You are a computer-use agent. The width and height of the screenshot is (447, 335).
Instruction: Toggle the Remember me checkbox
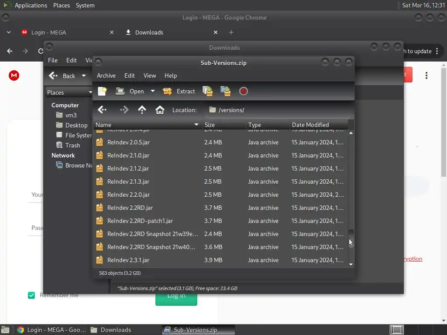[x=31, y=295]
